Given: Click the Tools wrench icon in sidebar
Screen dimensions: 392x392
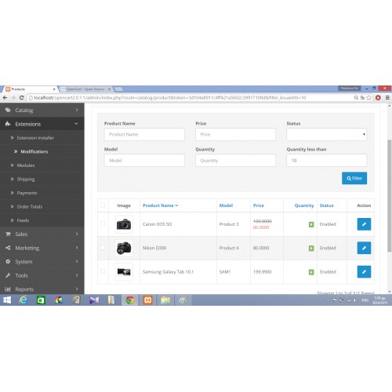Looking at the screenshot, I should coord(8,275).
